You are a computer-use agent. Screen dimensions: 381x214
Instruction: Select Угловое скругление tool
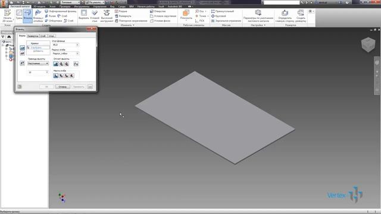tap(163, 16)
